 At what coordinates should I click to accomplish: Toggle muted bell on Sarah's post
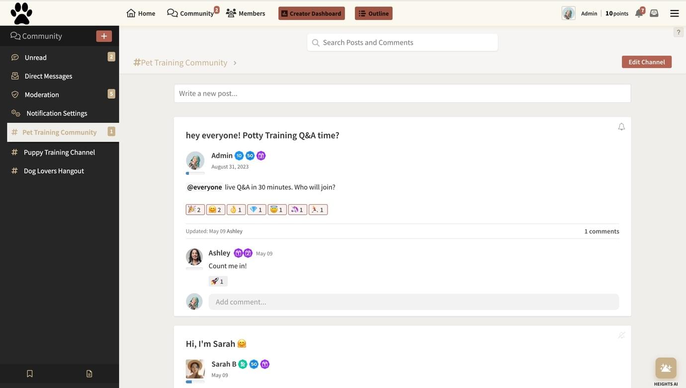(x=621, y=335)
